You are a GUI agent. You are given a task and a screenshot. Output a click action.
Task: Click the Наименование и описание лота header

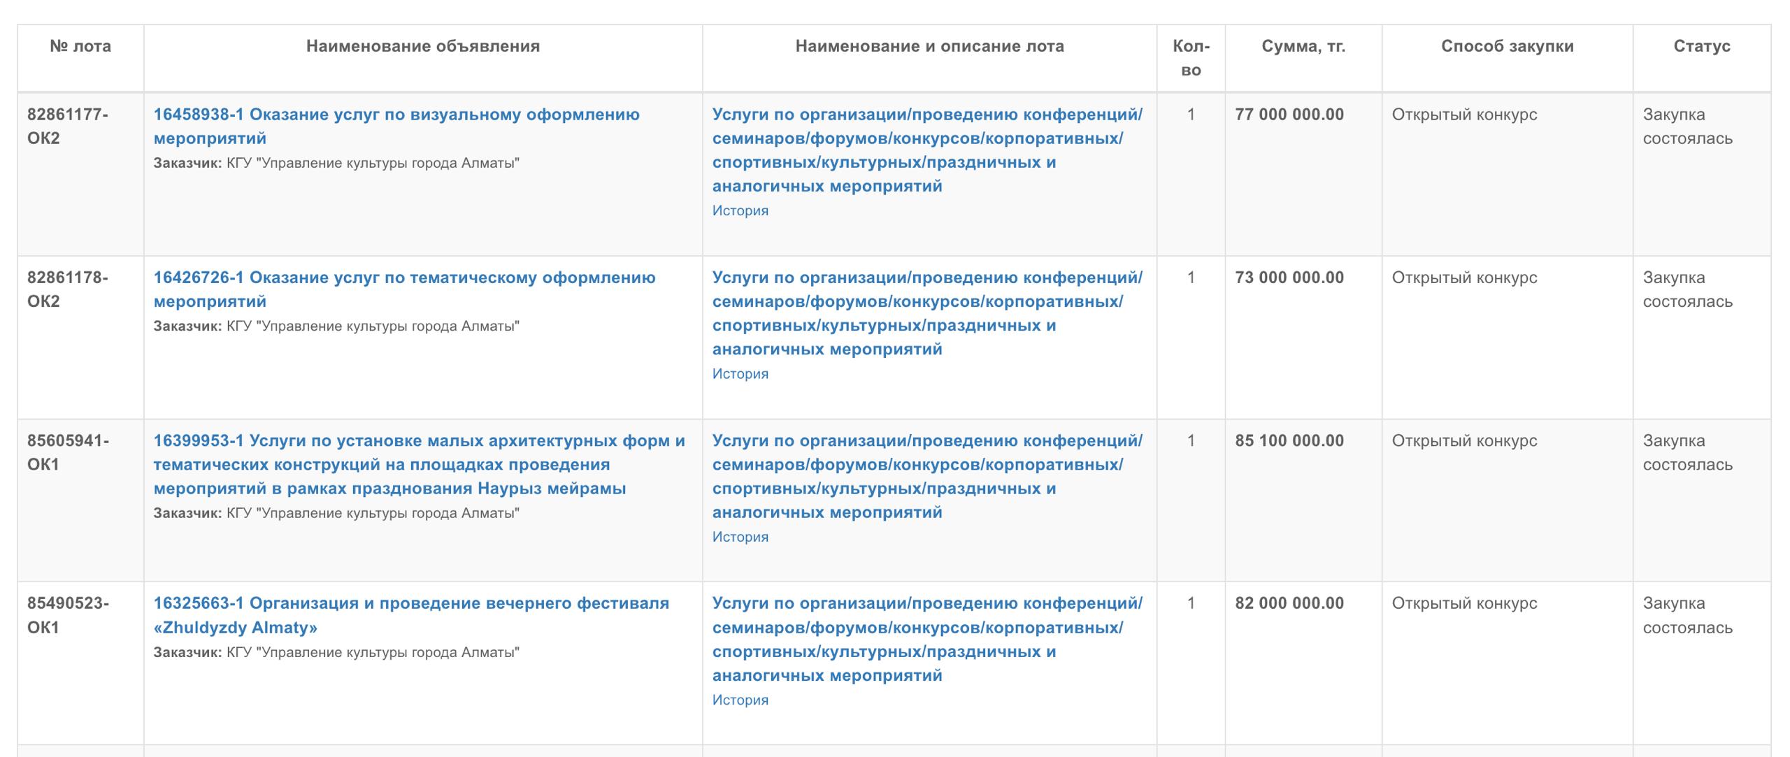929,46
